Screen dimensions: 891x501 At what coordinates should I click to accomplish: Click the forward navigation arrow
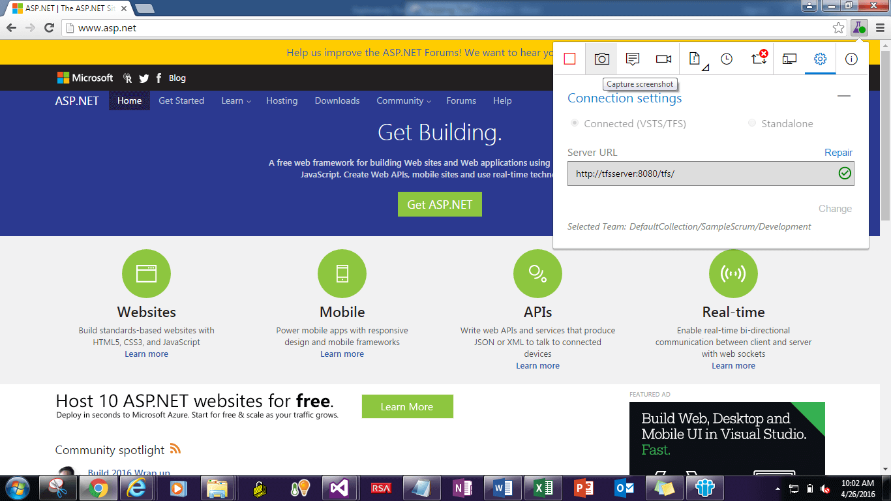click(x=30, y=28)
